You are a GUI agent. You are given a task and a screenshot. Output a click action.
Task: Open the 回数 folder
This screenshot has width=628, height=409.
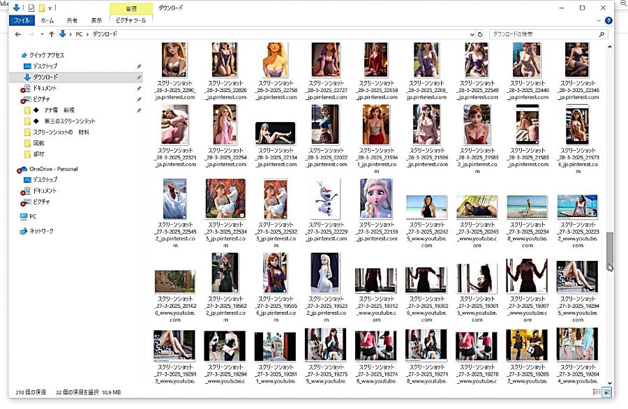pyautogui.click(x=34, y=143)
